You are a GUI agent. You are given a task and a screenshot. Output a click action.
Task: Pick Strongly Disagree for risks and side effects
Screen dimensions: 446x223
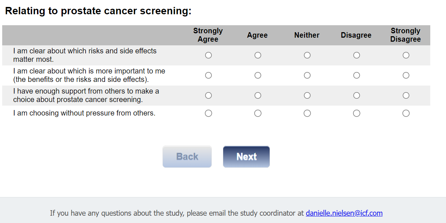406,55
